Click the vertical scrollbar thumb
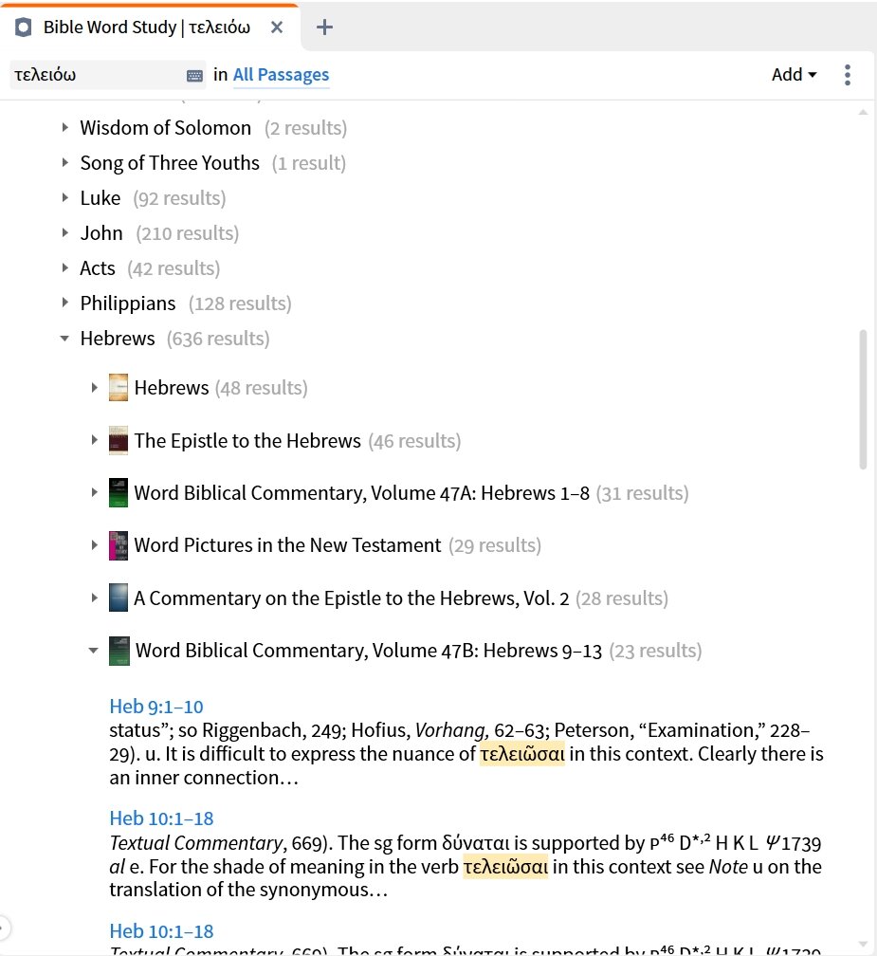877x956 pixels. pyautogui.click(x=863, y=399)
